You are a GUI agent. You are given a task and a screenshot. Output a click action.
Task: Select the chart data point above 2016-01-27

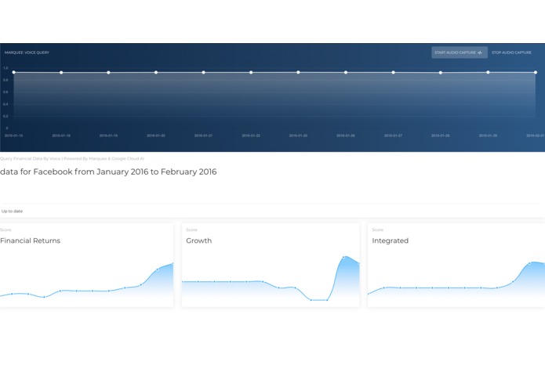point(393,73)
